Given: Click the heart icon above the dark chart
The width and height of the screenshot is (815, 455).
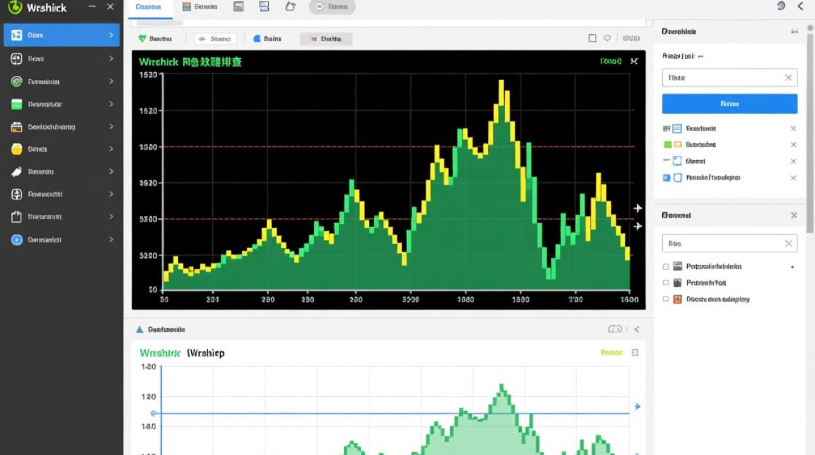Looking at the screenshot, I should coord(607,38).
